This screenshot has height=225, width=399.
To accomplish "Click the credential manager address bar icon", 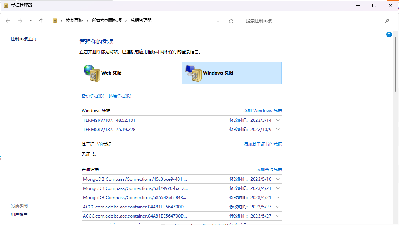I will coord(55,21).
